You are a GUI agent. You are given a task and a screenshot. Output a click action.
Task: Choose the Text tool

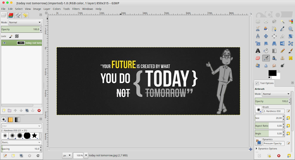(258, 51)
